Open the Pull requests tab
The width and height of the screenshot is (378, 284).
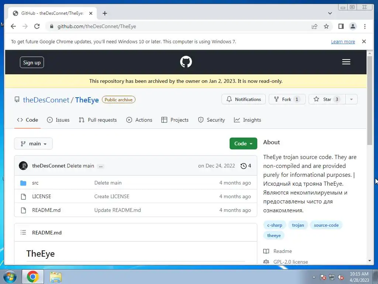[97, 120]
